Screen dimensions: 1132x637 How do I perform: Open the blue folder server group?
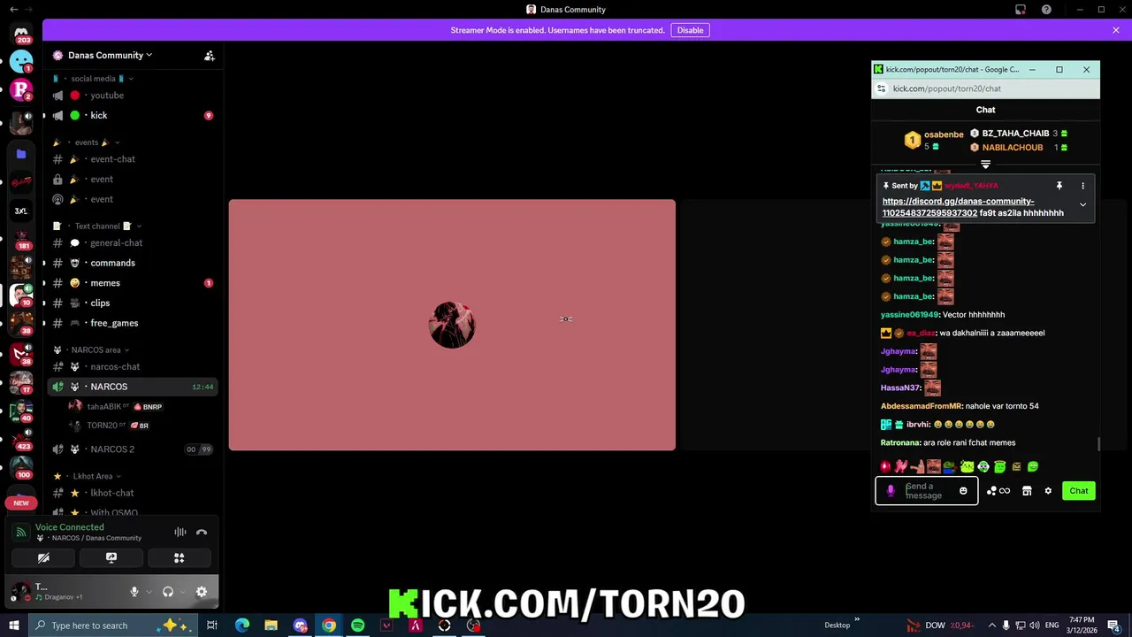click(x=21, y=154)
